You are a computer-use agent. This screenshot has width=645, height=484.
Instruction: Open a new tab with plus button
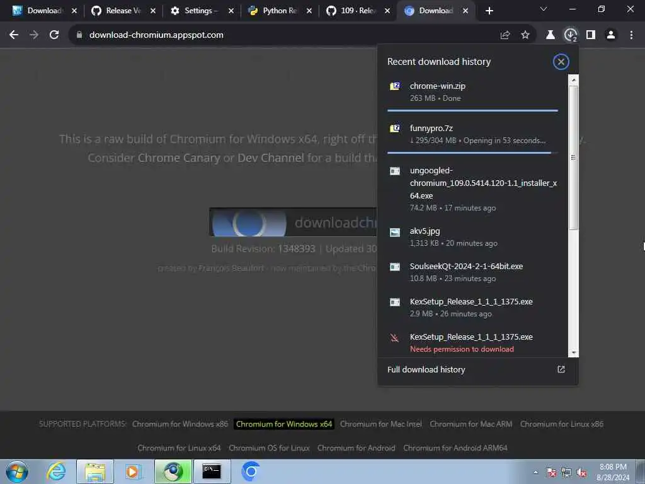click(489, 11)
